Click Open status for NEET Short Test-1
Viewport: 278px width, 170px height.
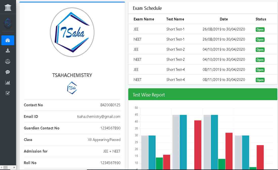tap(260, 40)
